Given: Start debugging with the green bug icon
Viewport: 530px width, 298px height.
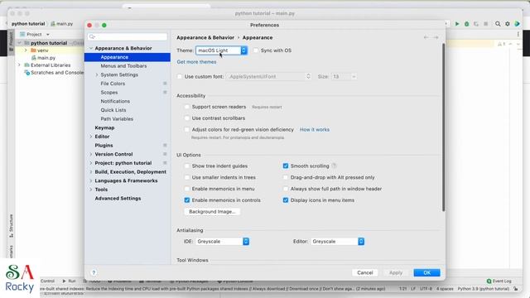Looking at the screenshot, I should point(466,24).
